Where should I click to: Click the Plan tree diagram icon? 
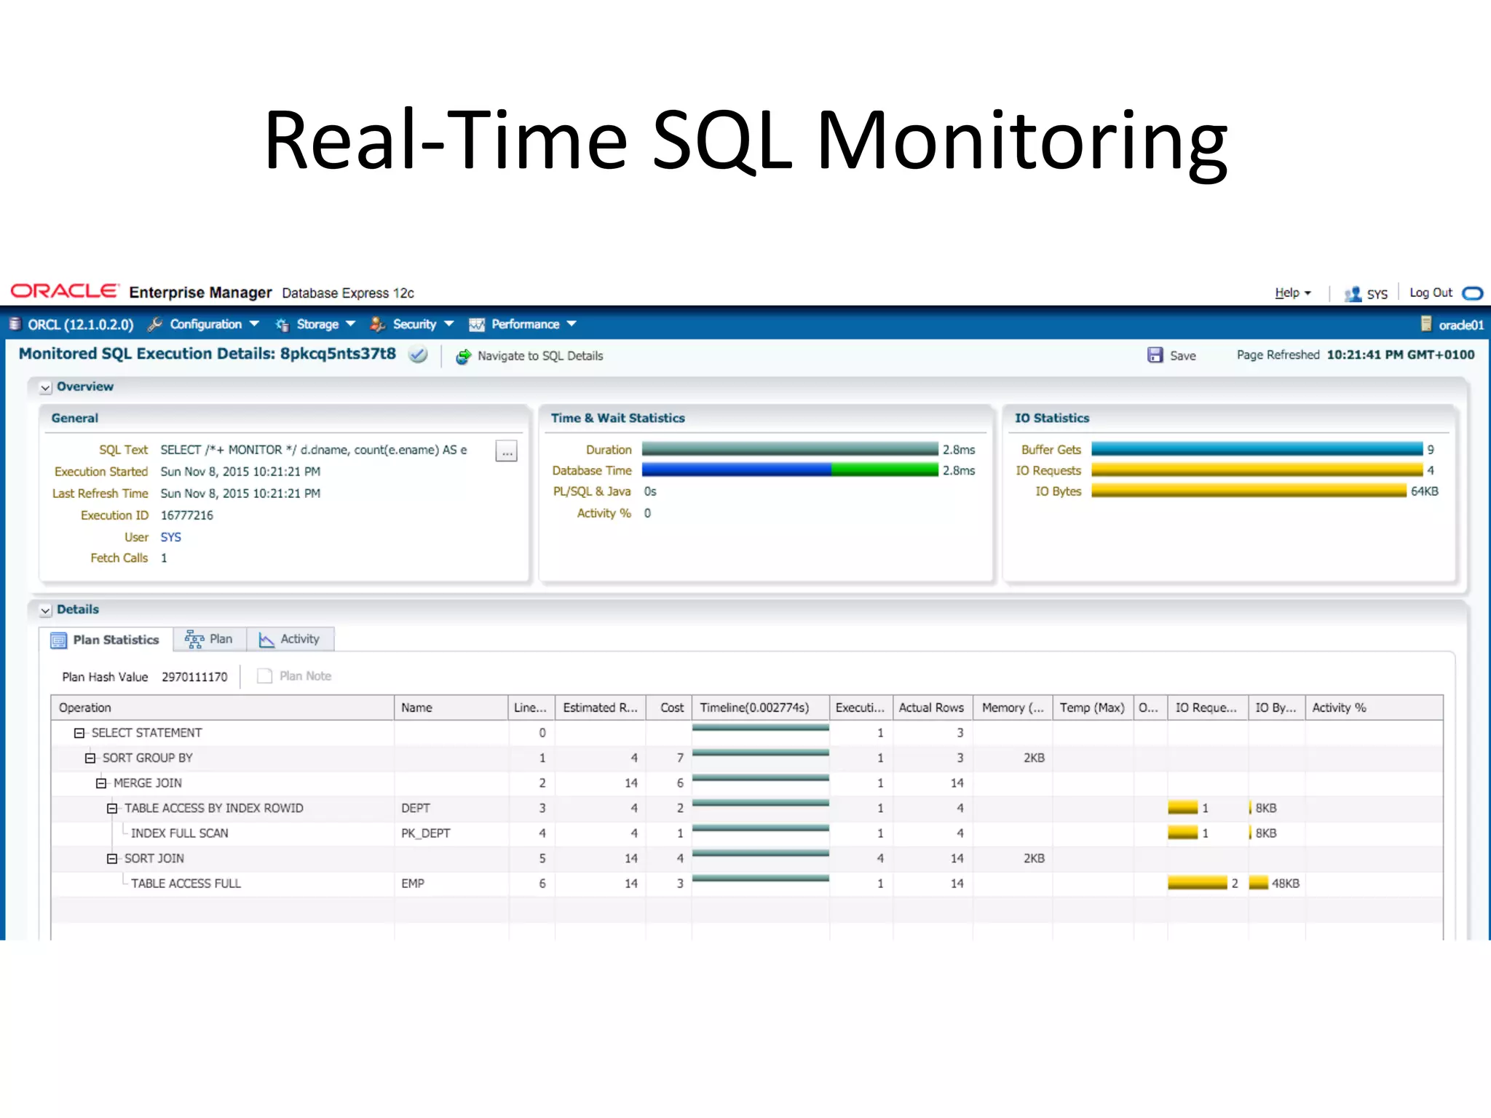pos(194,639)
